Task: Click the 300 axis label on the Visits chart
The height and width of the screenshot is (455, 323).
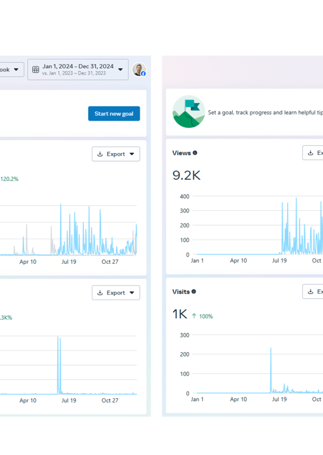Action: pyautogui.click(x=185, y=335)
